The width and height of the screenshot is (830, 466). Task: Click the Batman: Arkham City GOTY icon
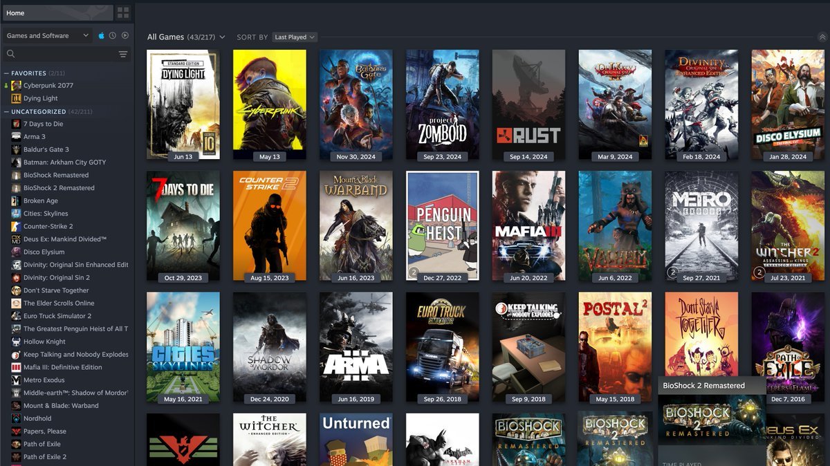tap(16, 162)
